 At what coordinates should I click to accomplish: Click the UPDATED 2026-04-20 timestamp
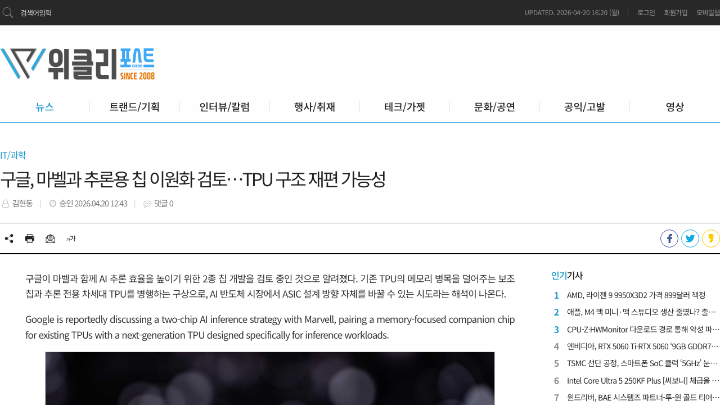(x=571, y=12)
